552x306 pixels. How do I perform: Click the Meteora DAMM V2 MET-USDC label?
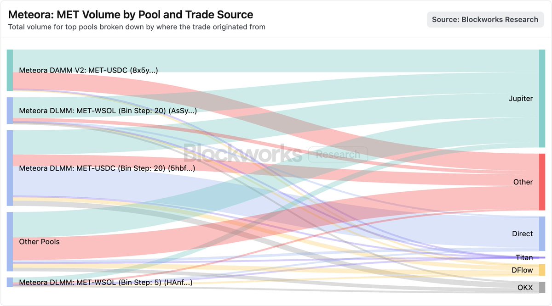(x=89, y=70)
